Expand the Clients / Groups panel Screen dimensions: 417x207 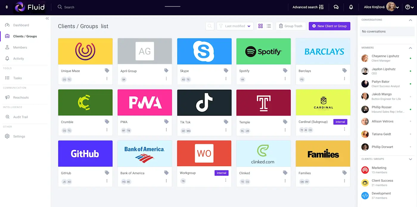(x=410, y=159)
